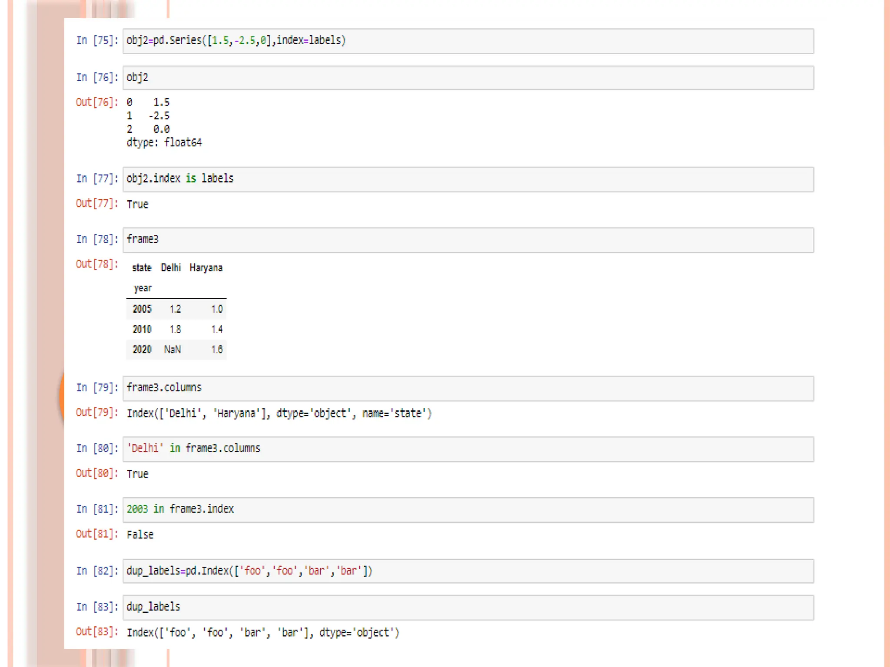Viewport: 890px width, 667px height.
Task: Click the 'Out[83]:' prompt label
Action: (x=97, y=631)
